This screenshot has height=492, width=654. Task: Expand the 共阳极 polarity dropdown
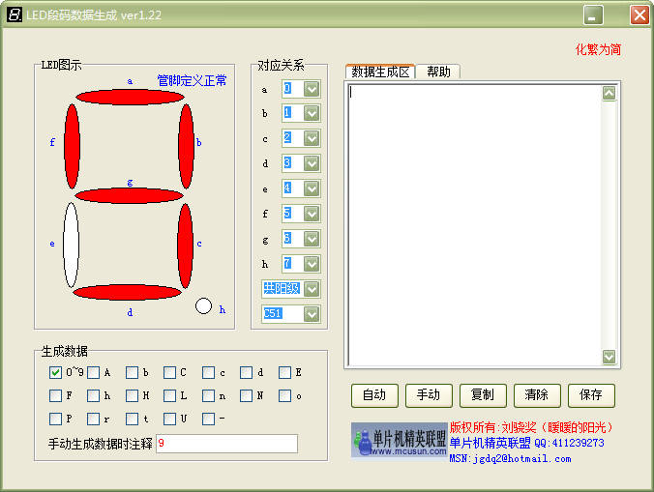[312, 288]
